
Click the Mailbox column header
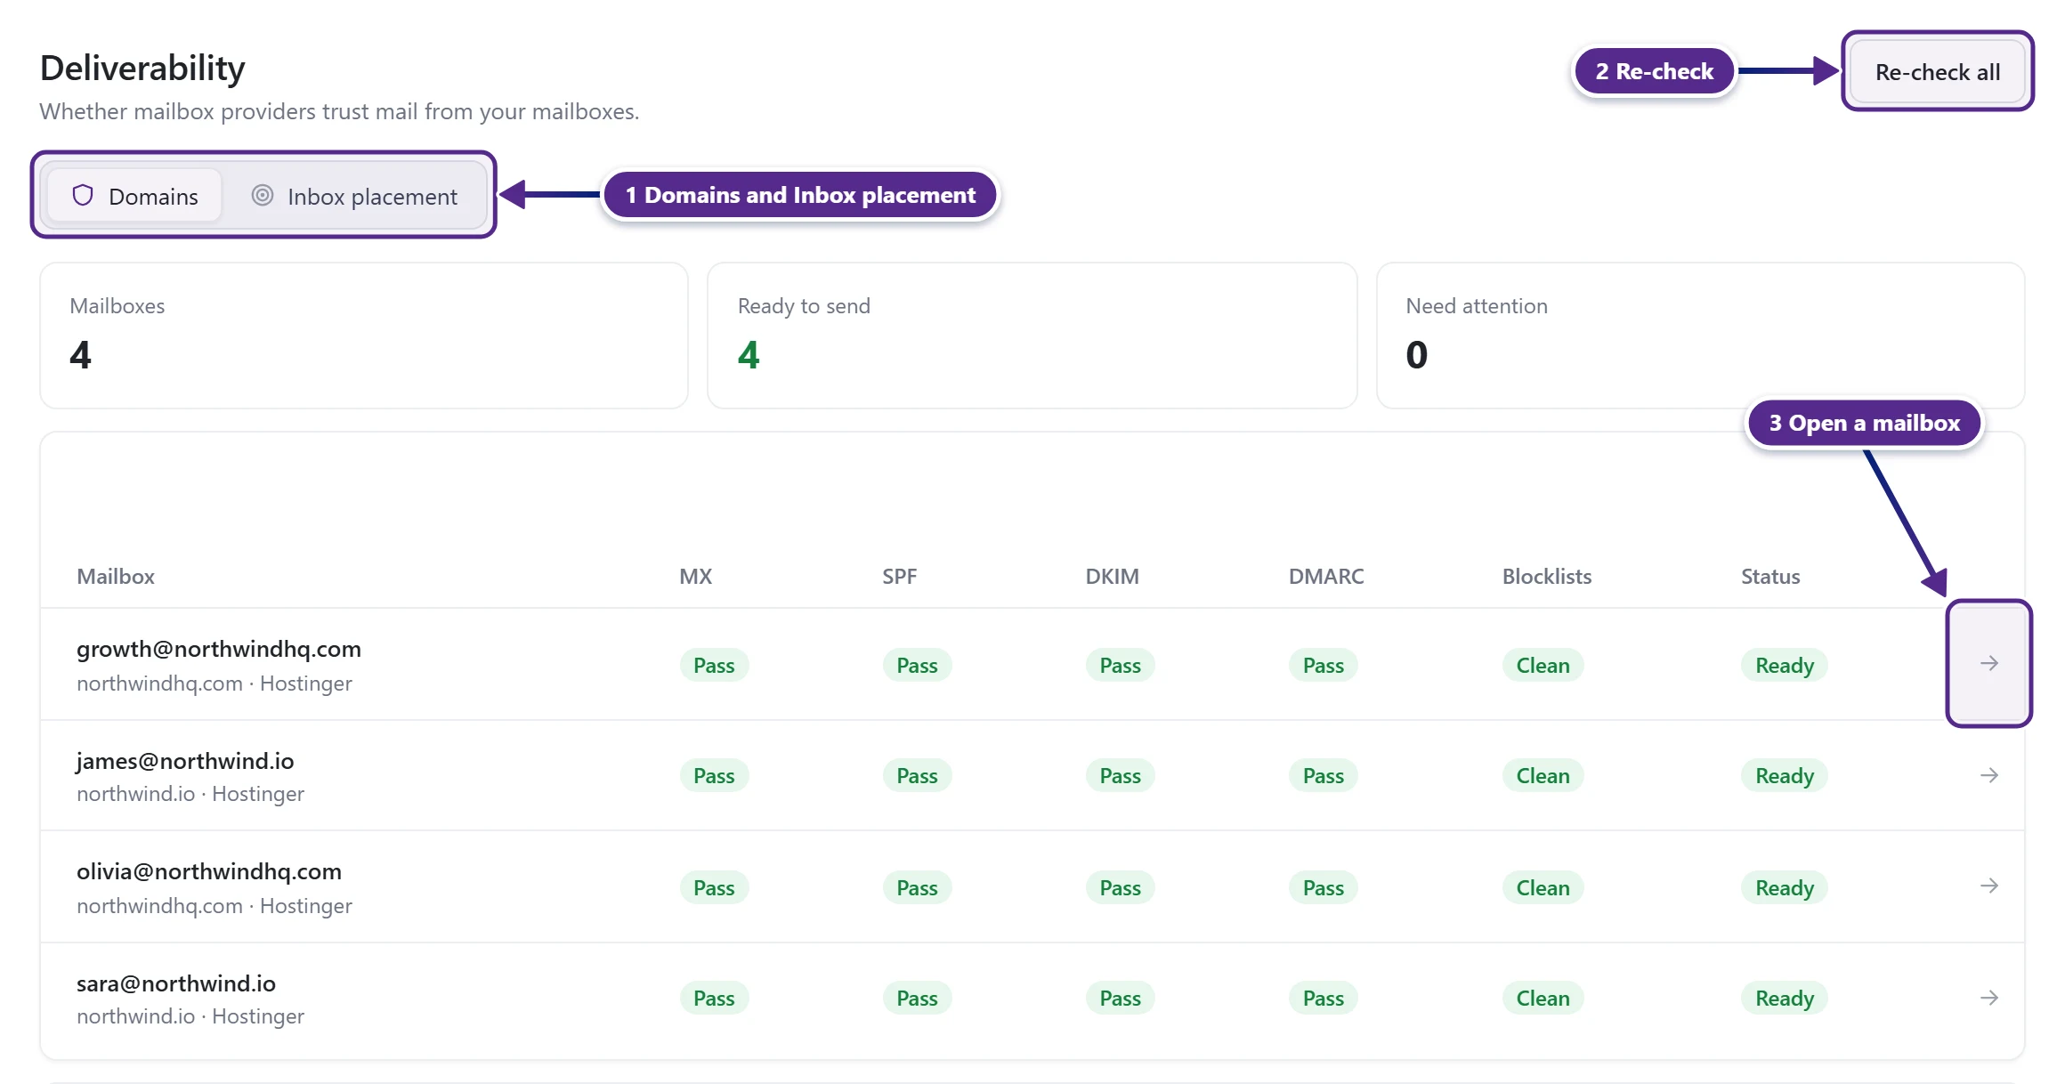click(116, 577)
